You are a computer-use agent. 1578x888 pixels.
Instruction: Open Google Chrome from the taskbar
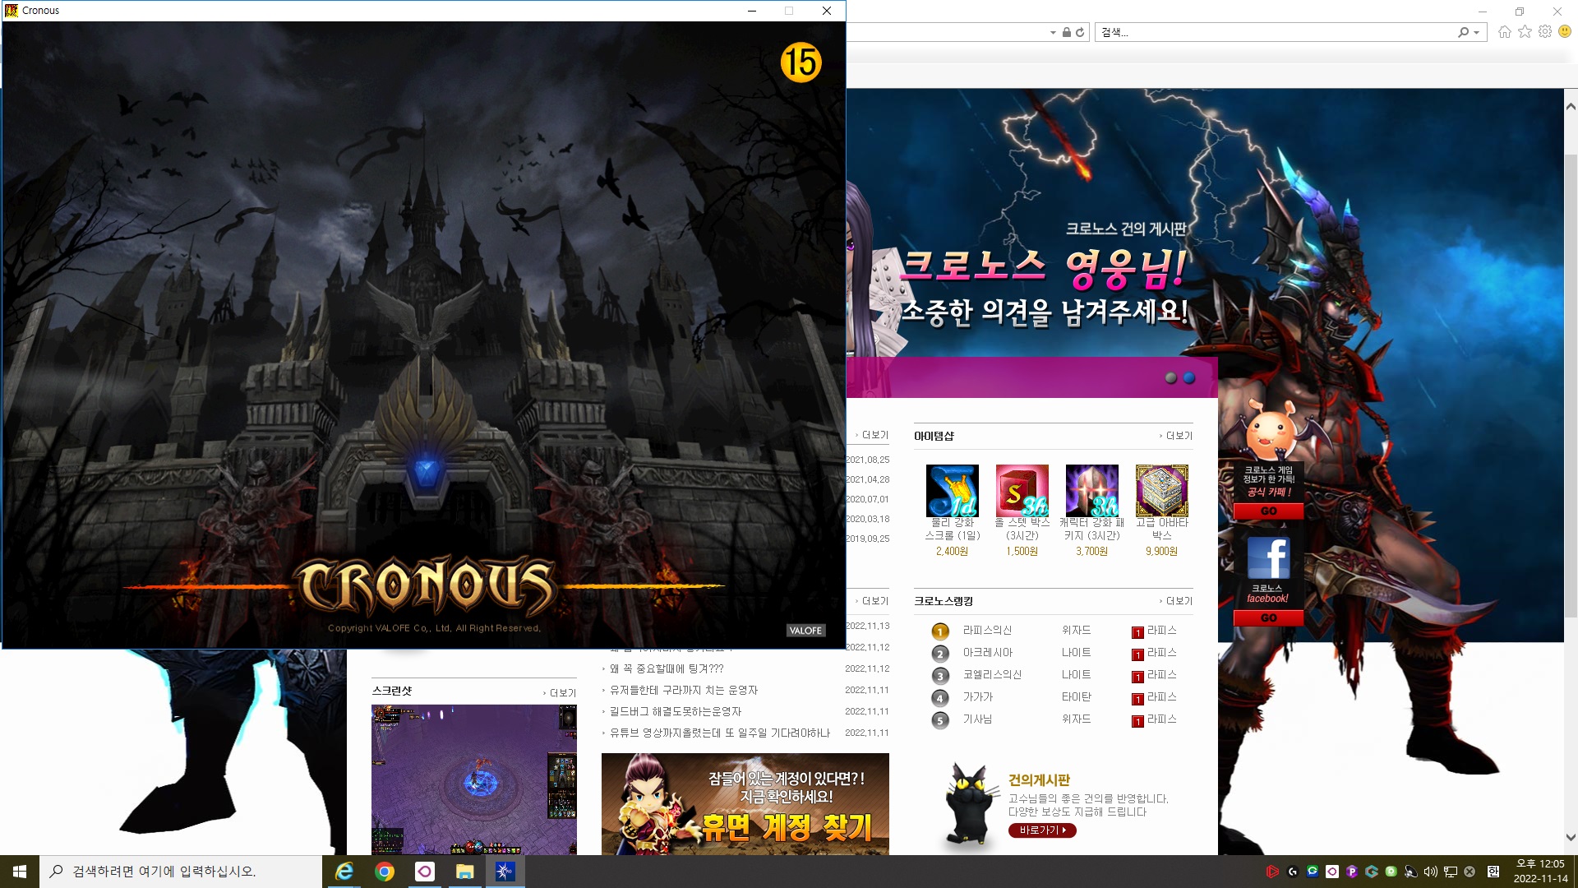[x=385, y=872]
